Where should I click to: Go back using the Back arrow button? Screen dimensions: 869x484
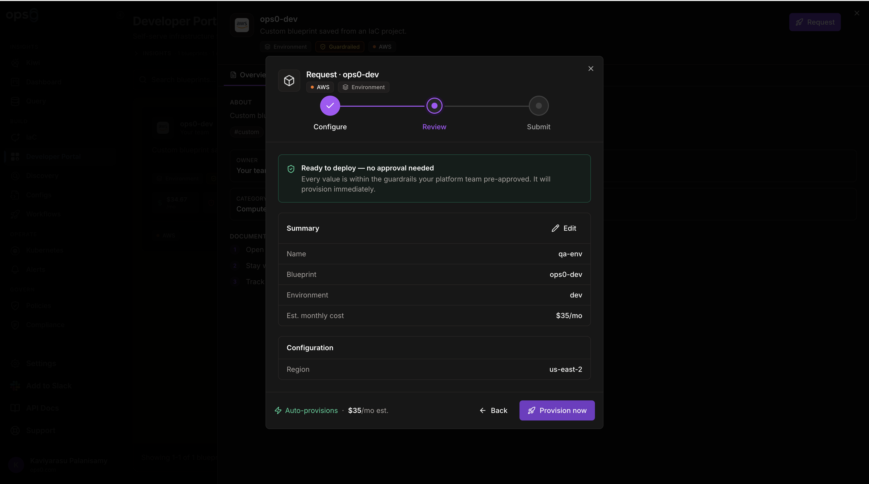[x=494, y=410]
